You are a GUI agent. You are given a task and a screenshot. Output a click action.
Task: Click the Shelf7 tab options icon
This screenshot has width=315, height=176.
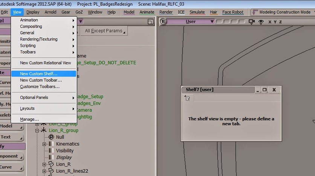[x=187, y=98]
